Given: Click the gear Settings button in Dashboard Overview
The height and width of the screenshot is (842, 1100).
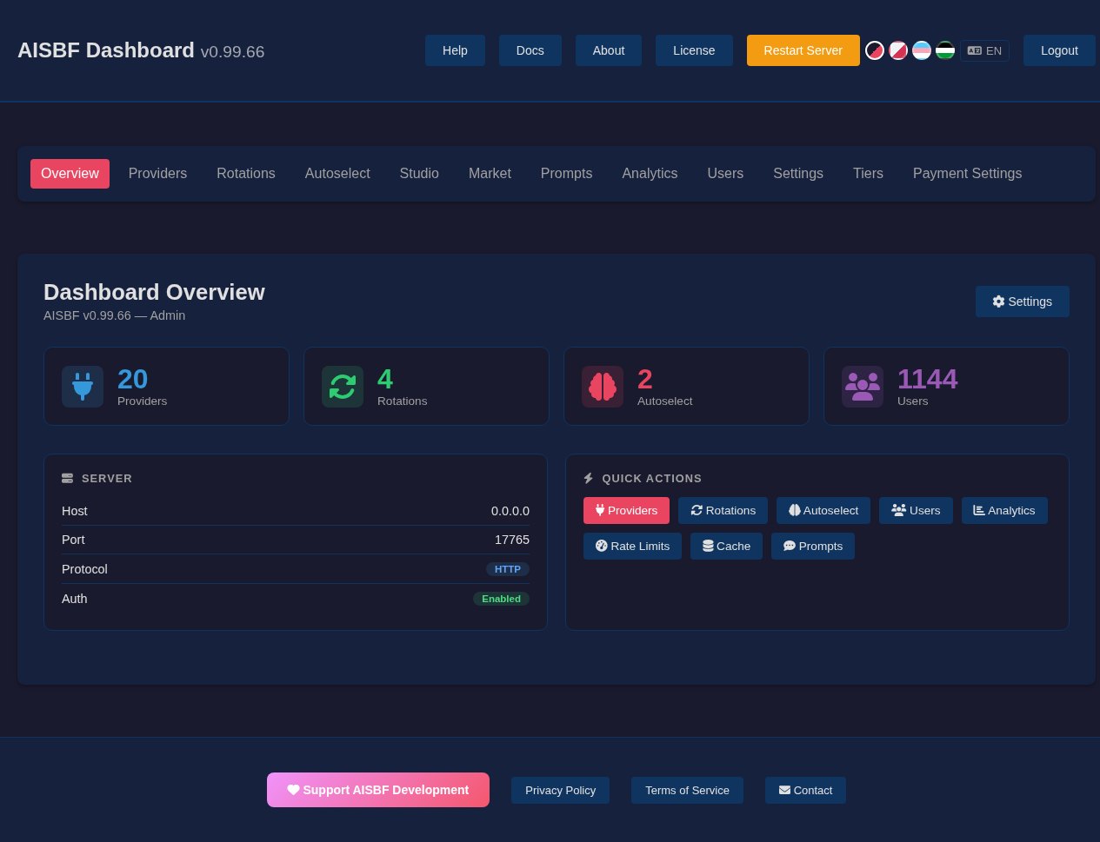Looking at the screenshot, I should point(1023,302).
